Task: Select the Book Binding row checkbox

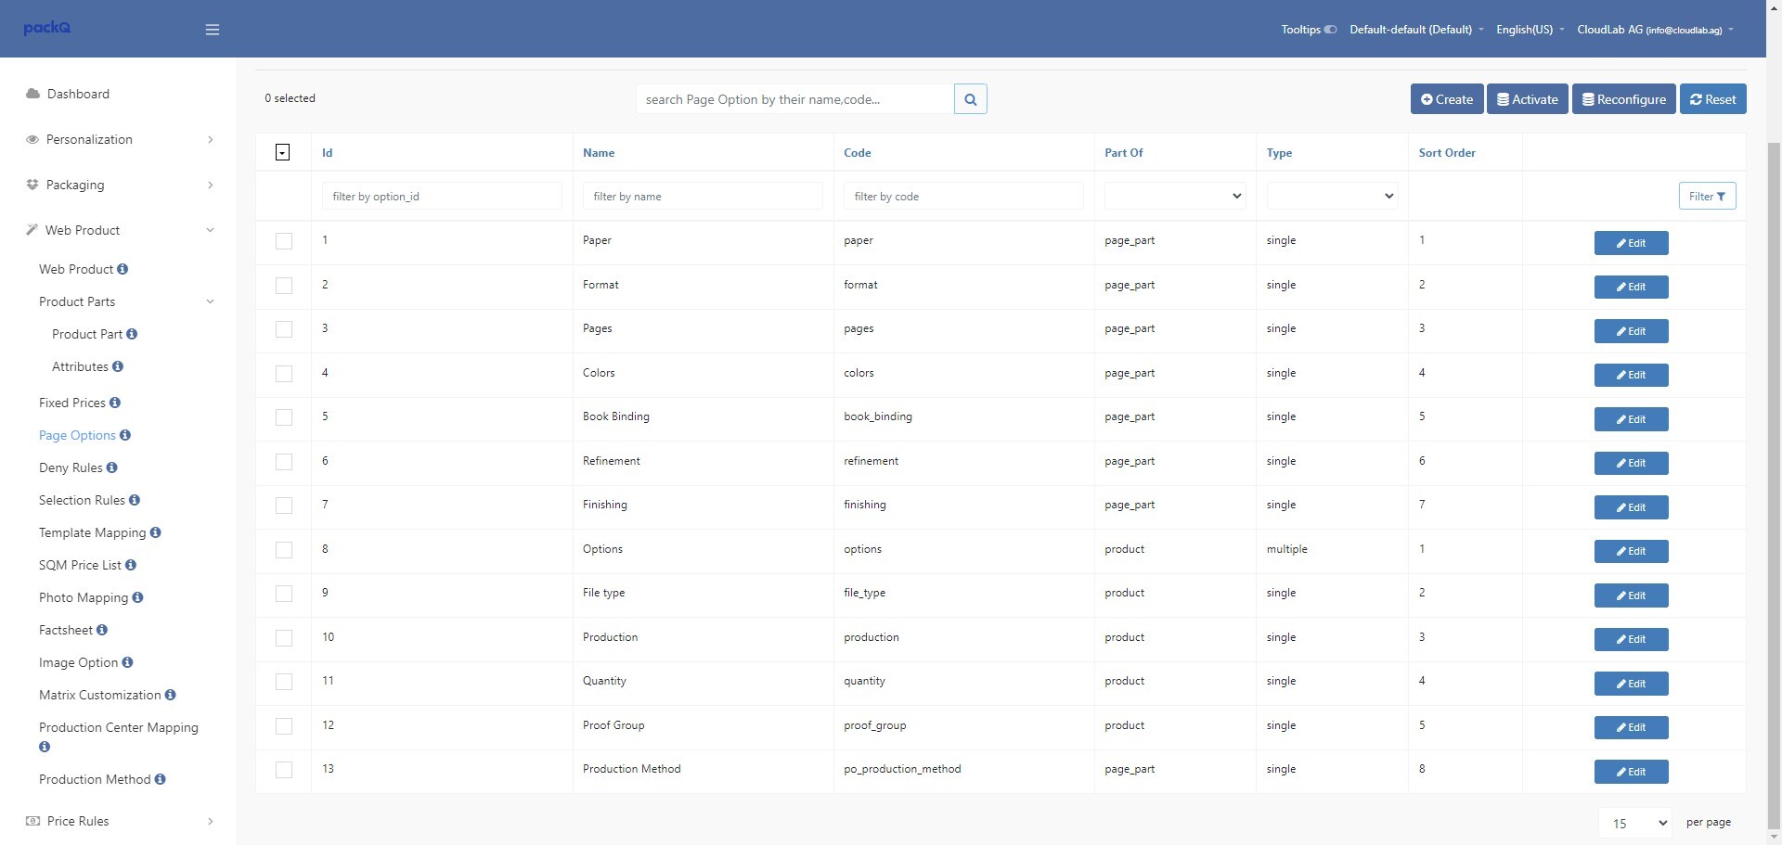Action: point(284,417)
